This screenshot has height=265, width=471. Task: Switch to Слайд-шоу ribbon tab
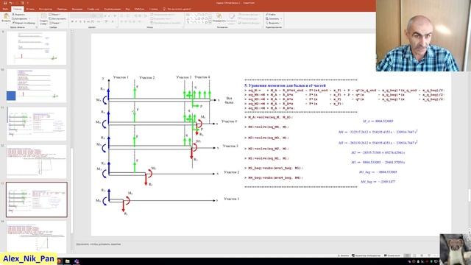point(93,9)
